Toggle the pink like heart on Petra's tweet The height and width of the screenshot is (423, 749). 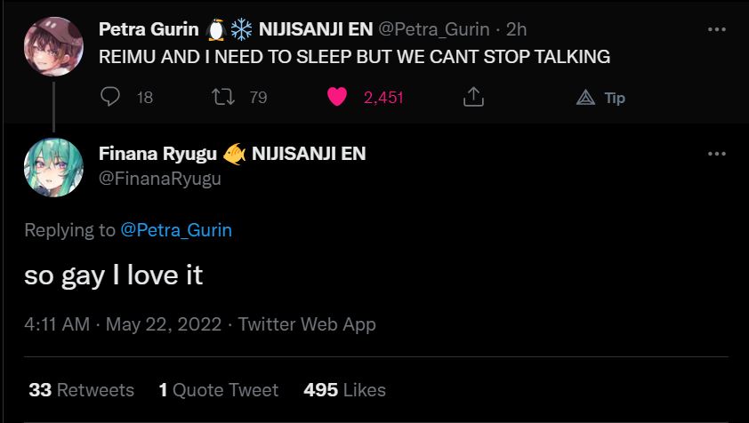[x=337, y=97]
